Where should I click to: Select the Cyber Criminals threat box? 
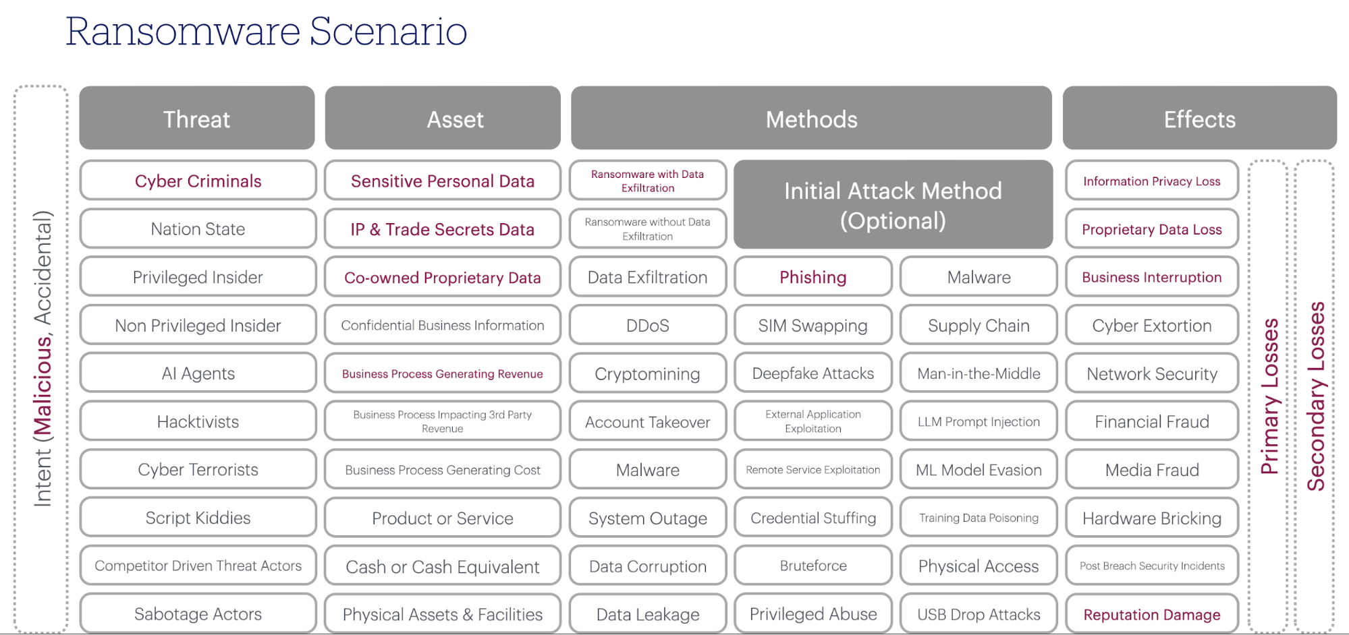pyautogui.click(x=198, y=181)
